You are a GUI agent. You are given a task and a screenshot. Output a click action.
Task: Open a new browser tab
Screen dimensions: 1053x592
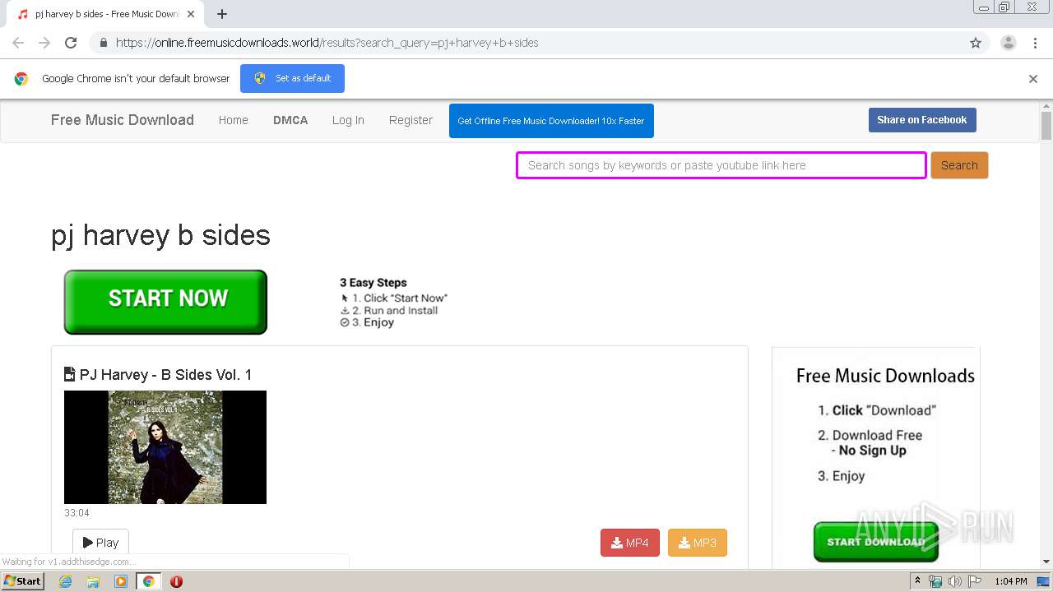[x=222, y=14]
